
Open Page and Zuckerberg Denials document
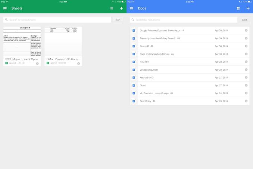point(190,54)
